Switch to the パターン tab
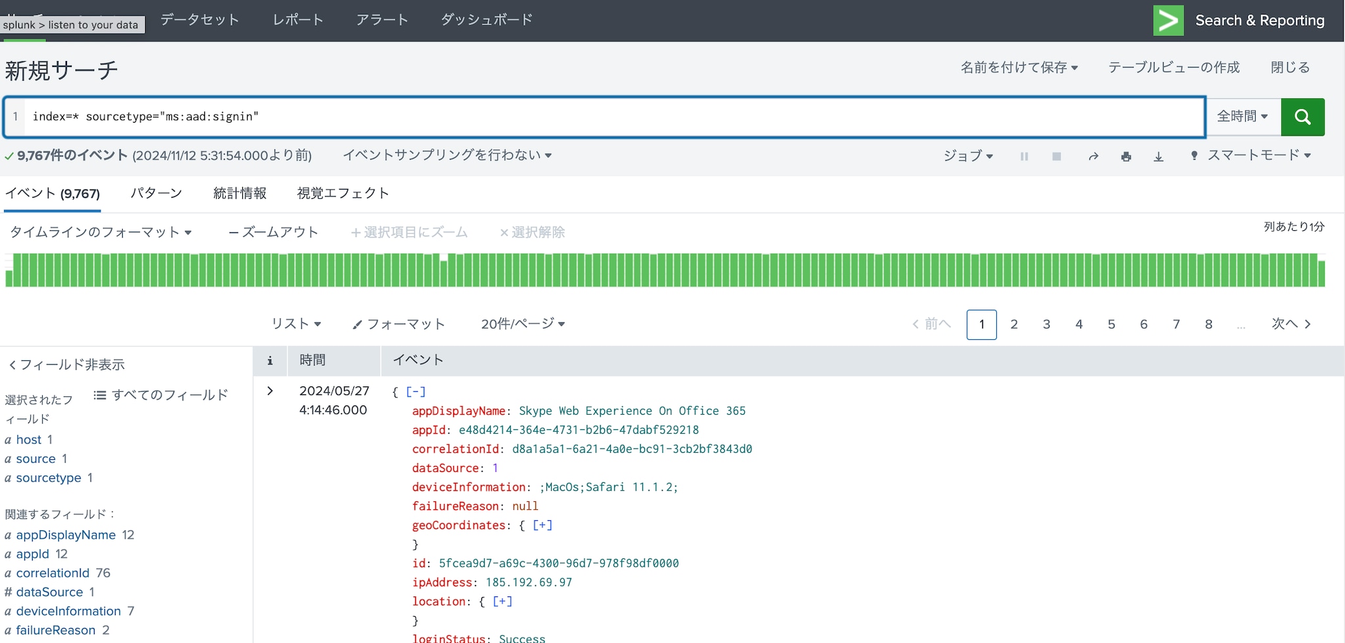The width and height of the screenshot is (1345, 643). pos(156,193)
